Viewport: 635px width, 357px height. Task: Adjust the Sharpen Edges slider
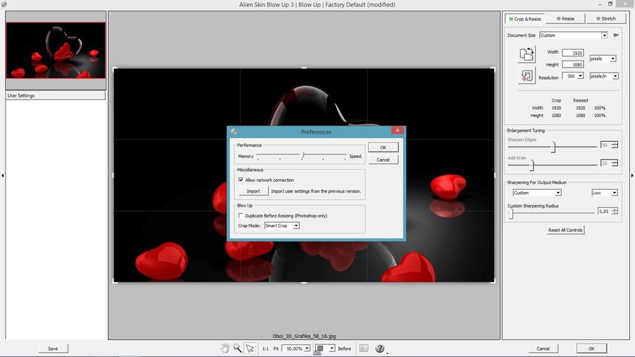tap(552, 147)
